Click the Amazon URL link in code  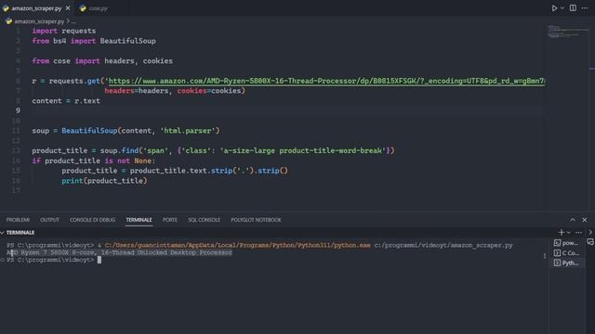326,81
